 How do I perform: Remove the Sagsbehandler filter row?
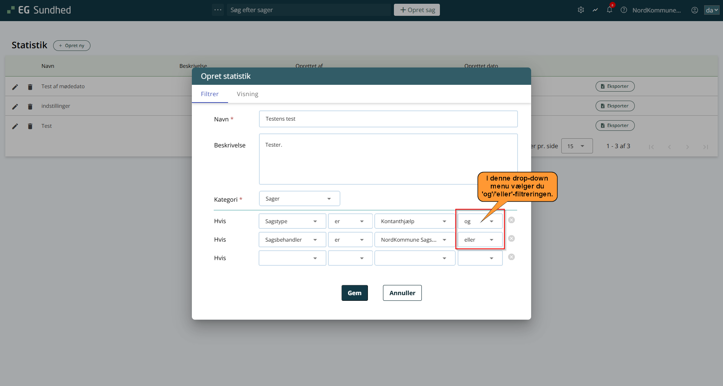[511, 239]
